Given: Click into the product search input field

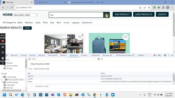Looking at the screenshot, I should click(76, 15).
